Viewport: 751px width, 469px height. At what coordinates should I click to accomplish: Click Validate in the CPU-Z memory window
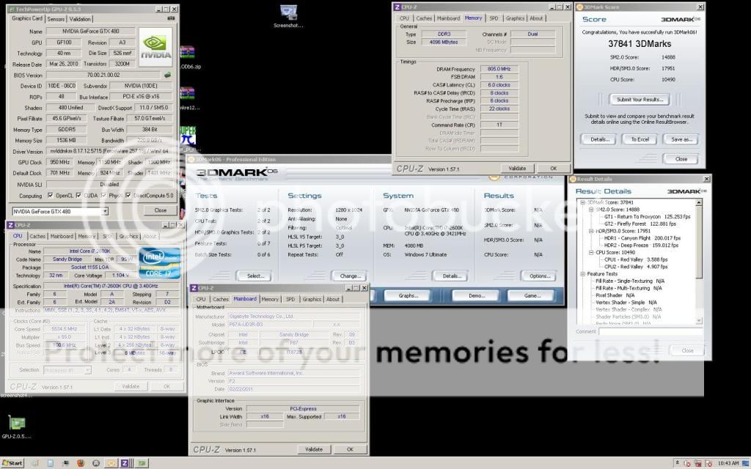(517, 169)
